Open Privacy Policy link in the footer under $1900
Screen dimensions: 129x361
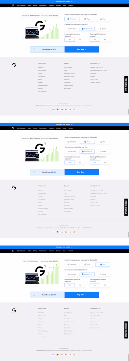[94, 79]
